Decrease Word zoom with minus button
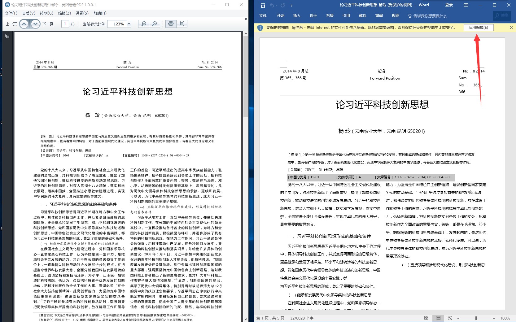Image resolution: width=516 pixels, height=322 pixels. (458, 318)
